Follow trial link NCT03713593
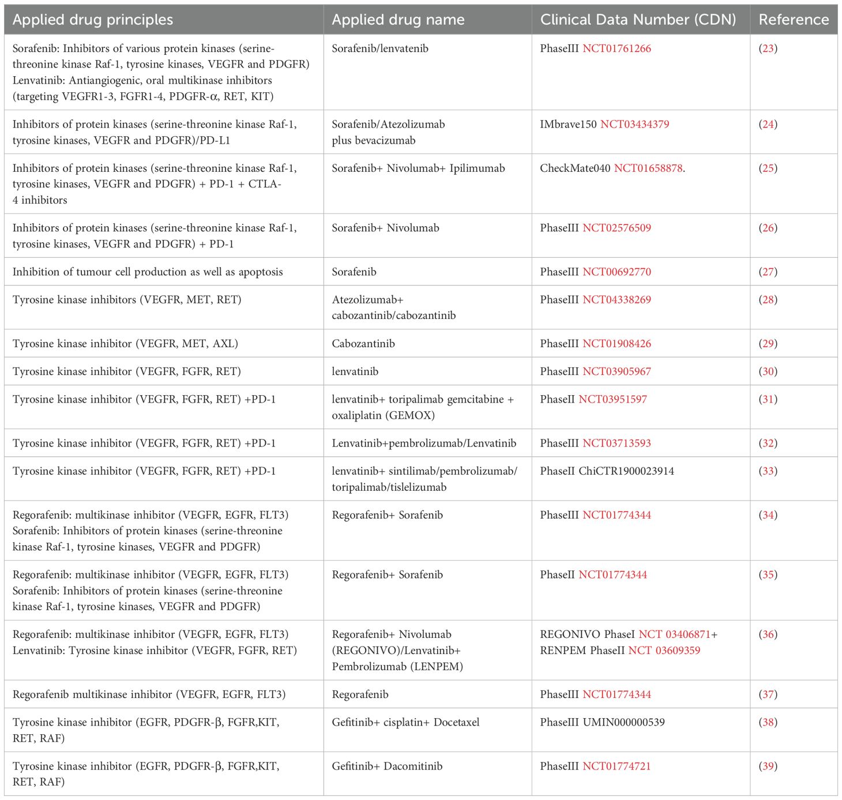The height and width of the screenshot is (800, 842). click(617, 443)
